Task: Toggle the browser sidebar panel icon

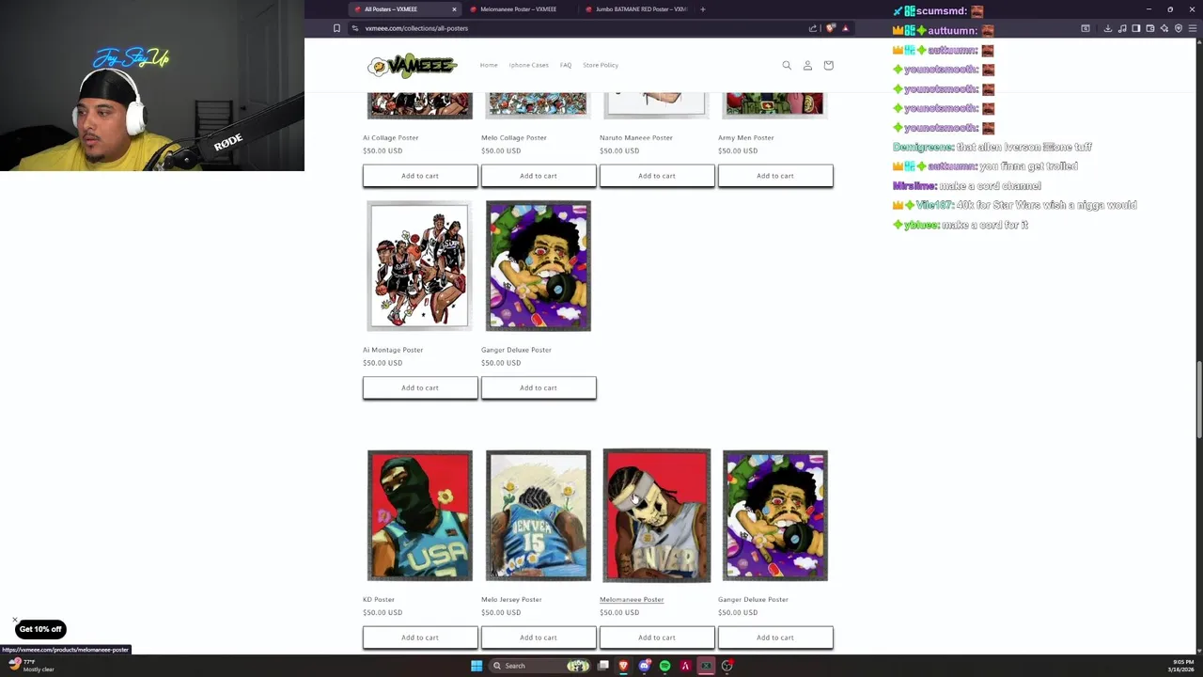Action: click(x=1135, y=28)
